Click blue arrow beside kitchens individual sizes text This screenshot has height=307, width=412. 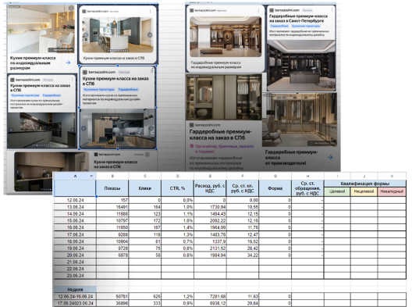pos(68,62)
